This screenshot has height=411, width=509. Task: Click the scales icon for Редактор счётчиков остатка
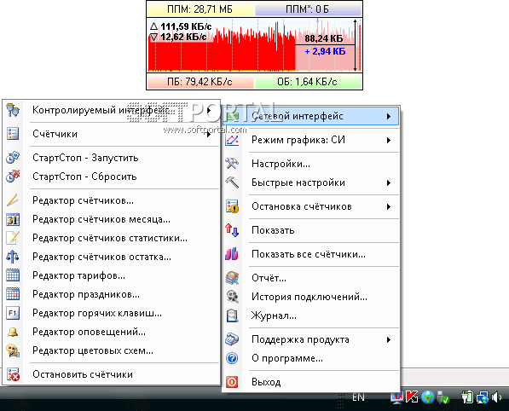pyautogui.click(x=13, y=257)
